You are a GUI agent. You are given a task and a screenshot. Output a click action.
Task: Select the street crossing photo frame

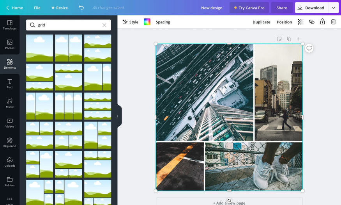coord(279,93)
